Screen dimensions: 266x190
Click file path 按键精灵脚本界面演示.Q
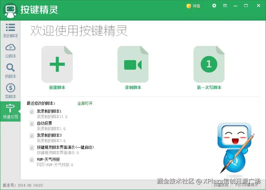pos(58,153)
